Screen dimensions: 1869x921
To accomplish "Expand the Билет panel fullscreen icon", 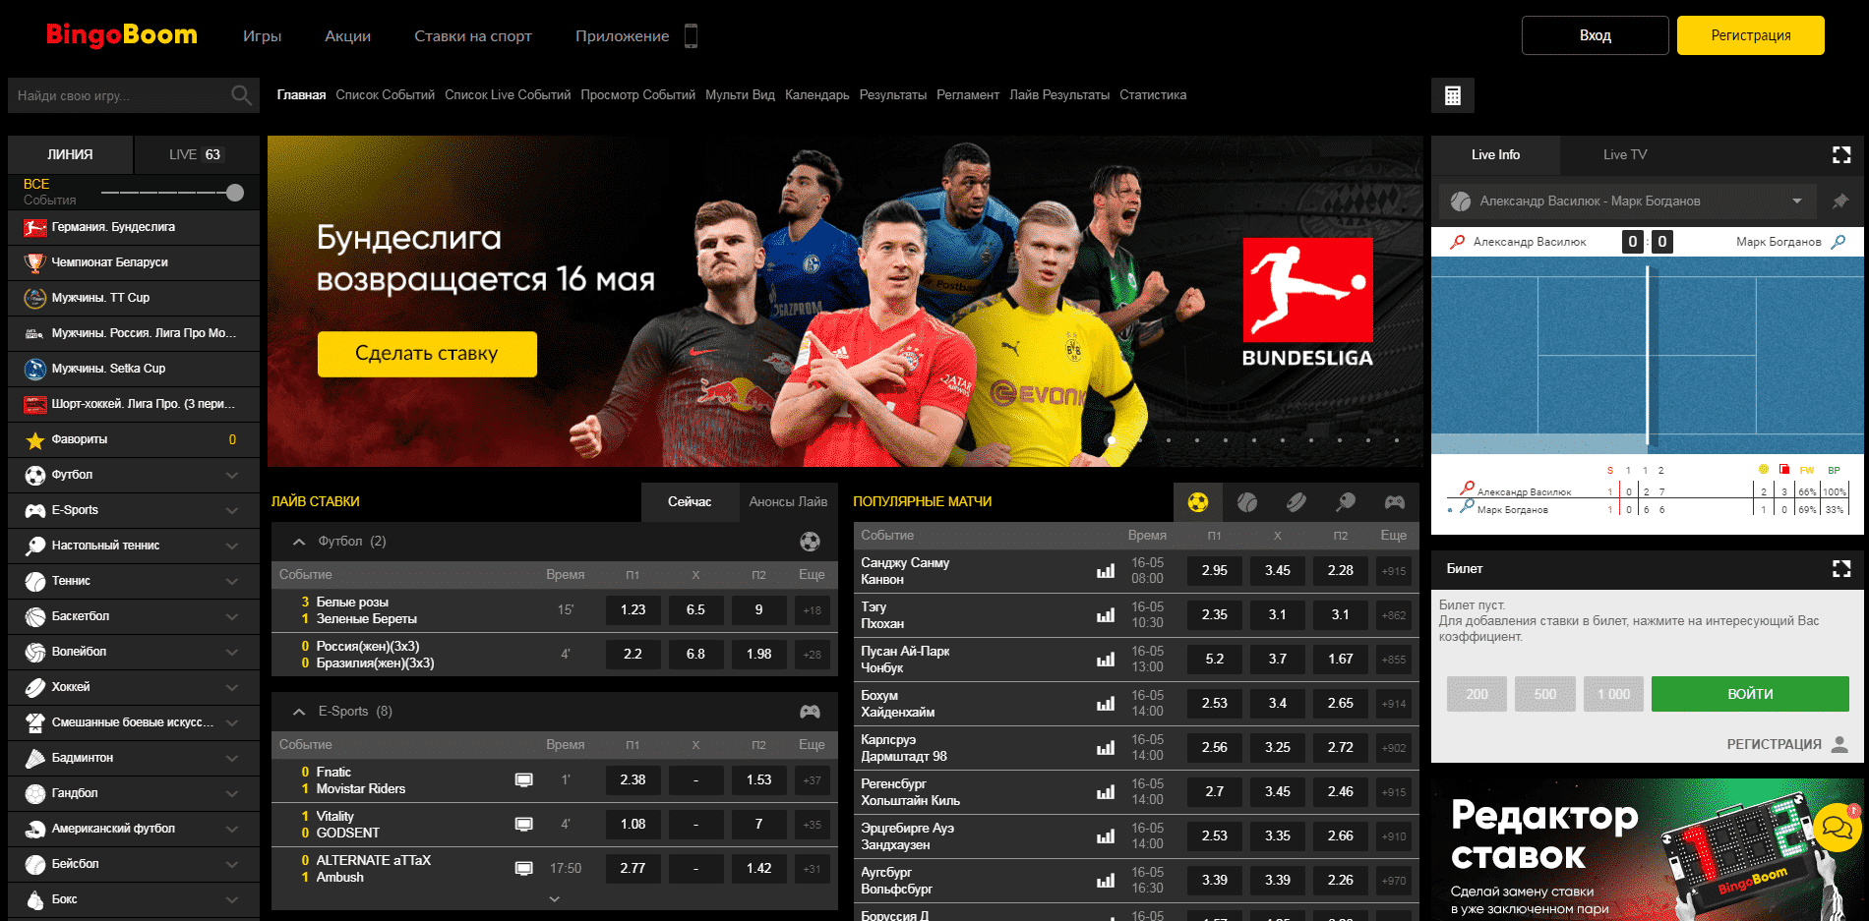I will pyautogui.click(x=1841, y=568).
